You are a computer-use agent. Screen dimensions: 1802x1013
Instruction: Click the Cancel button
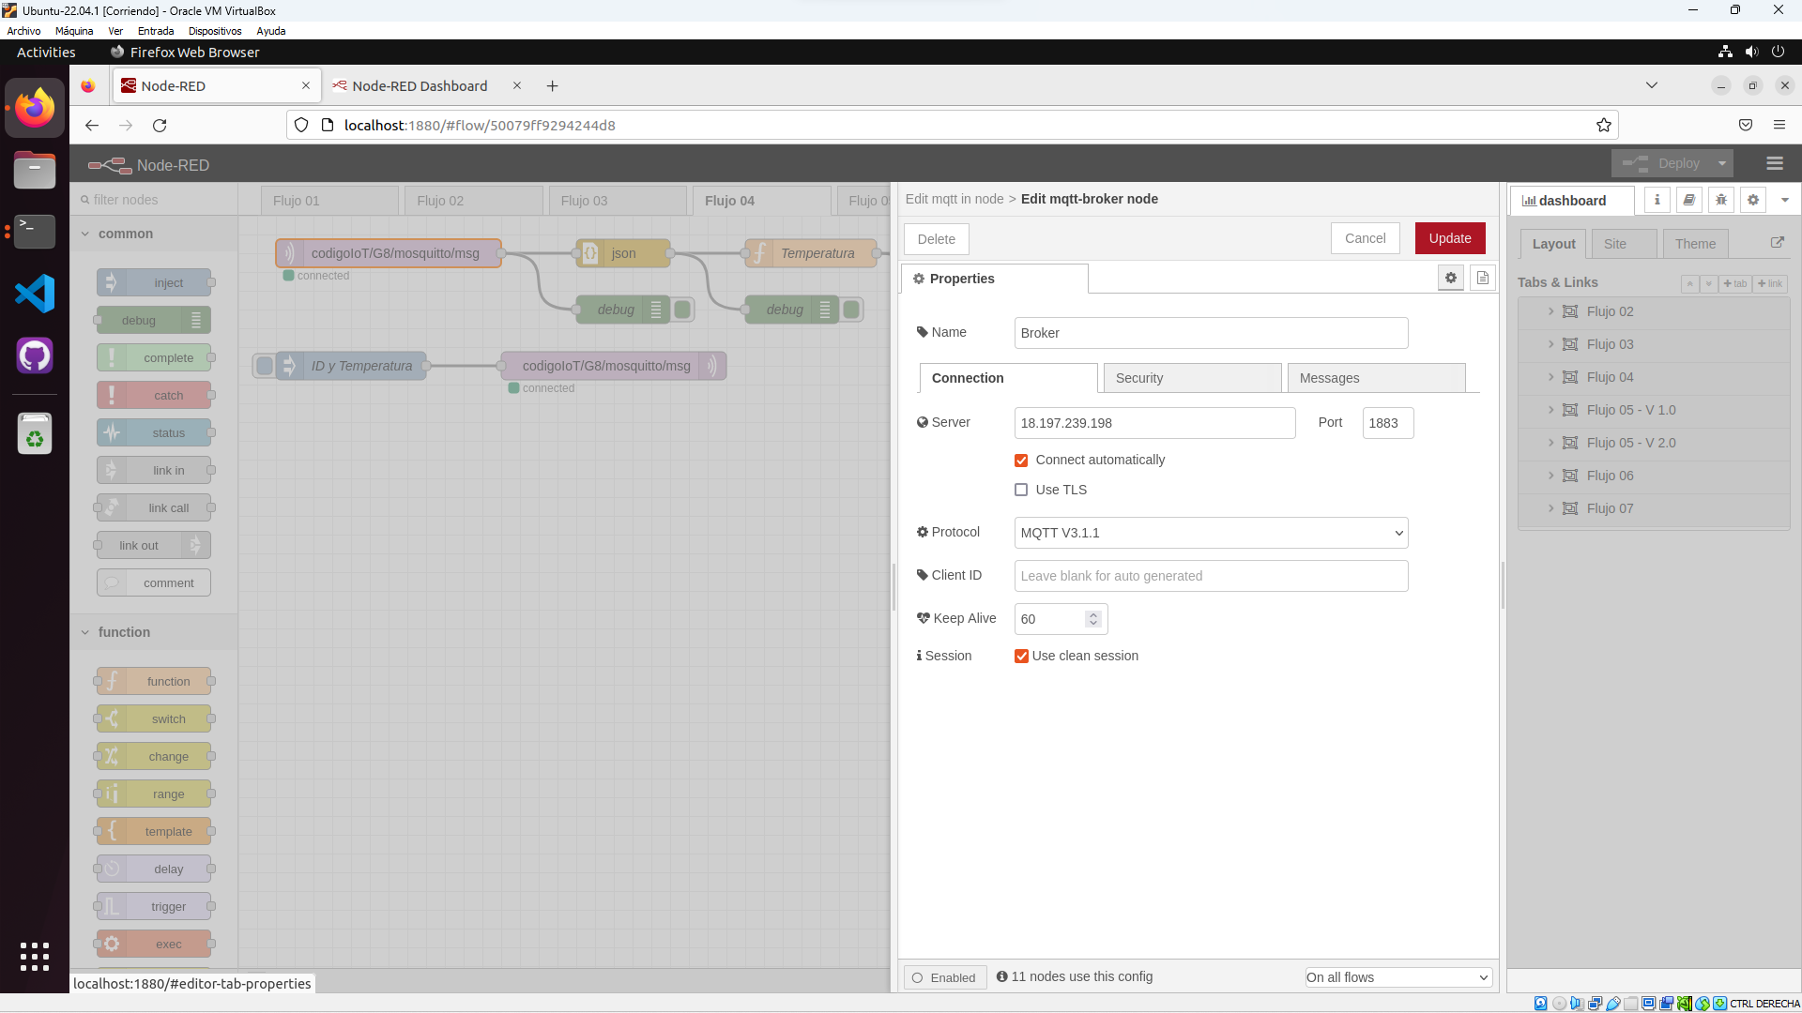pyautogui.click(x=1365, y=238)
